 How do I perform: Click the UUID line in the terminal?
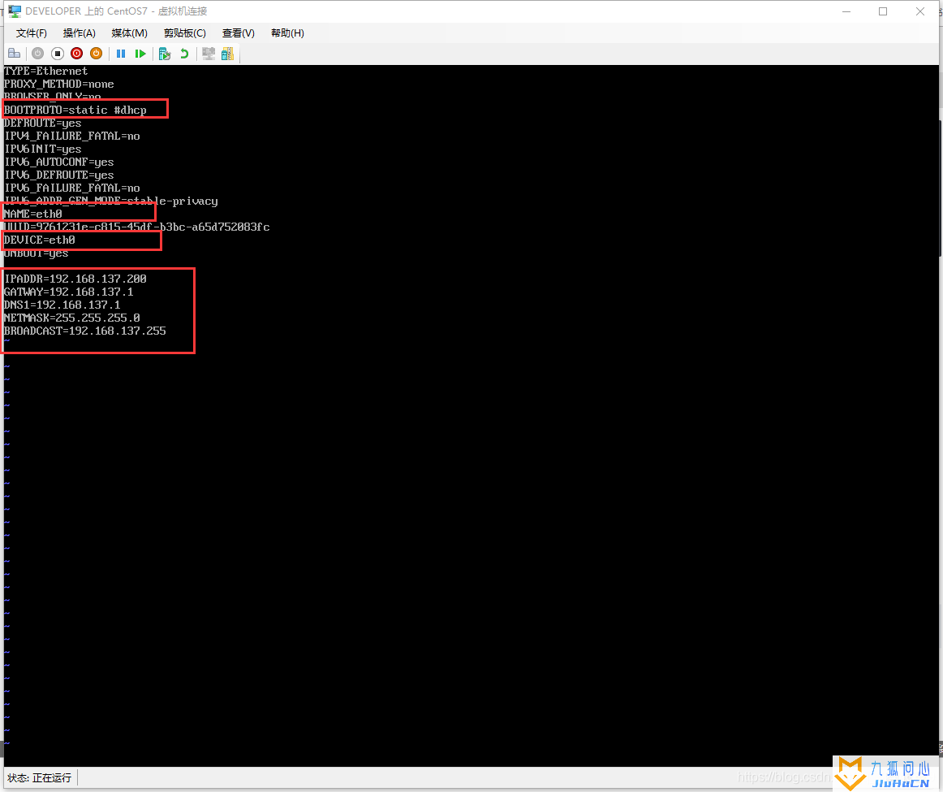click(137, 227)
